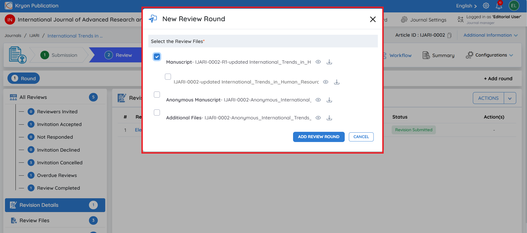Expand Additional Information section
The width and height of the screenshot is (527, 233).
click(x=491, y=35)
